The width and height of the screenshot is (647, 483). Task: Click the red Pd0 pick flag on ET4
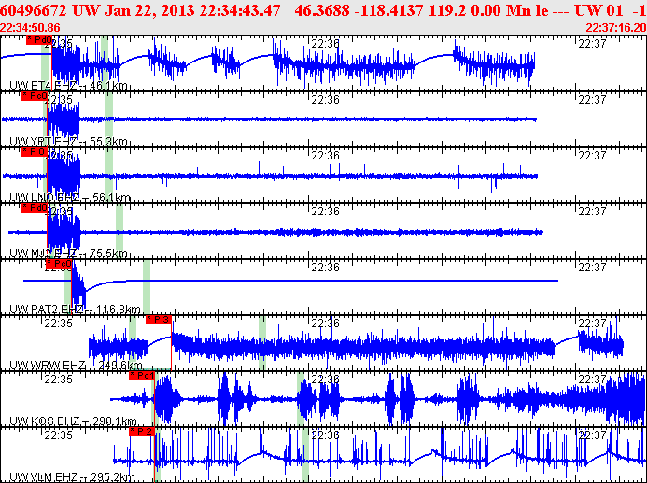[39, 41]
